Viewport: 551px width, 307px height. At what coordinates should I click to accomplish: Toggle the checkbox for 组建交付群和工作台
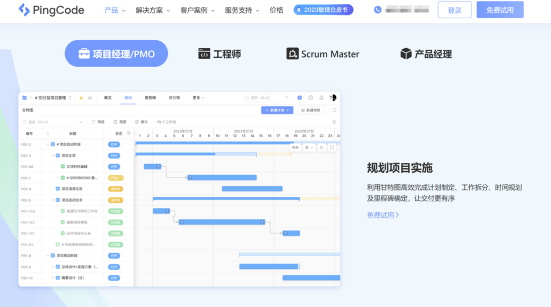pos(63,211)
